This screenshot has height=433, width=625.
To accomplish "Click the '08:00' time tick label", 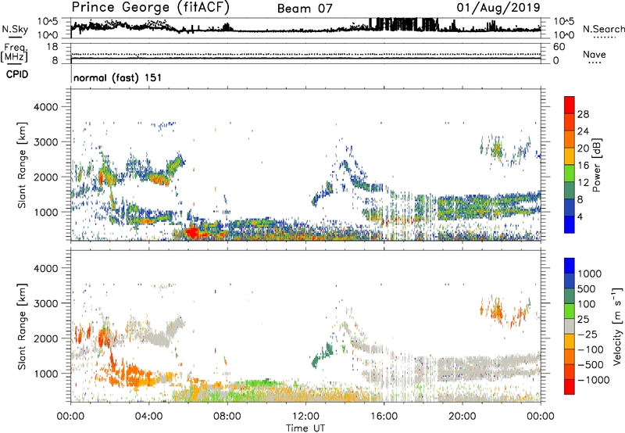I will tap(227, 417).
